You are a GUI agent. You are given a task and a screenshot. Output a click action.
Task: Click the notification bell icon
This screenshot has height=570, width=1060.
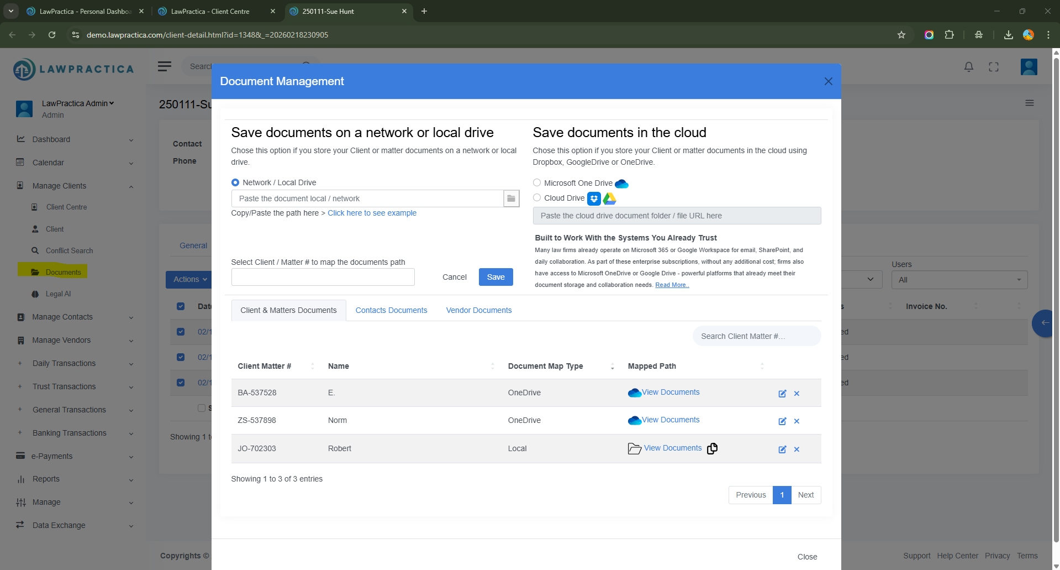click(x=968, y=67)
